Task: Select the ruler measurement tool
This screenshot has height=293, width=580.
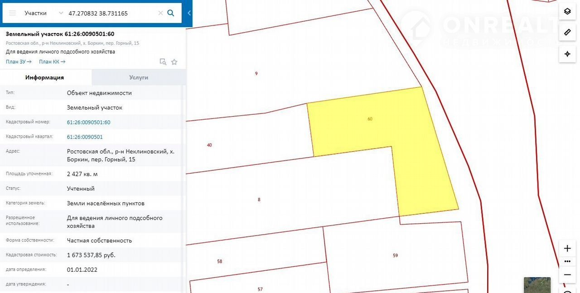Action: click(567, 33)
